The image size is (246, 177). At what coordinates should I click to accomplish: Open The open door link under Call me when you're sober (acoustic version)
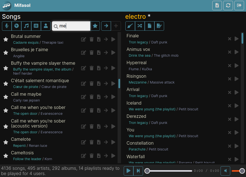(25, 132)
